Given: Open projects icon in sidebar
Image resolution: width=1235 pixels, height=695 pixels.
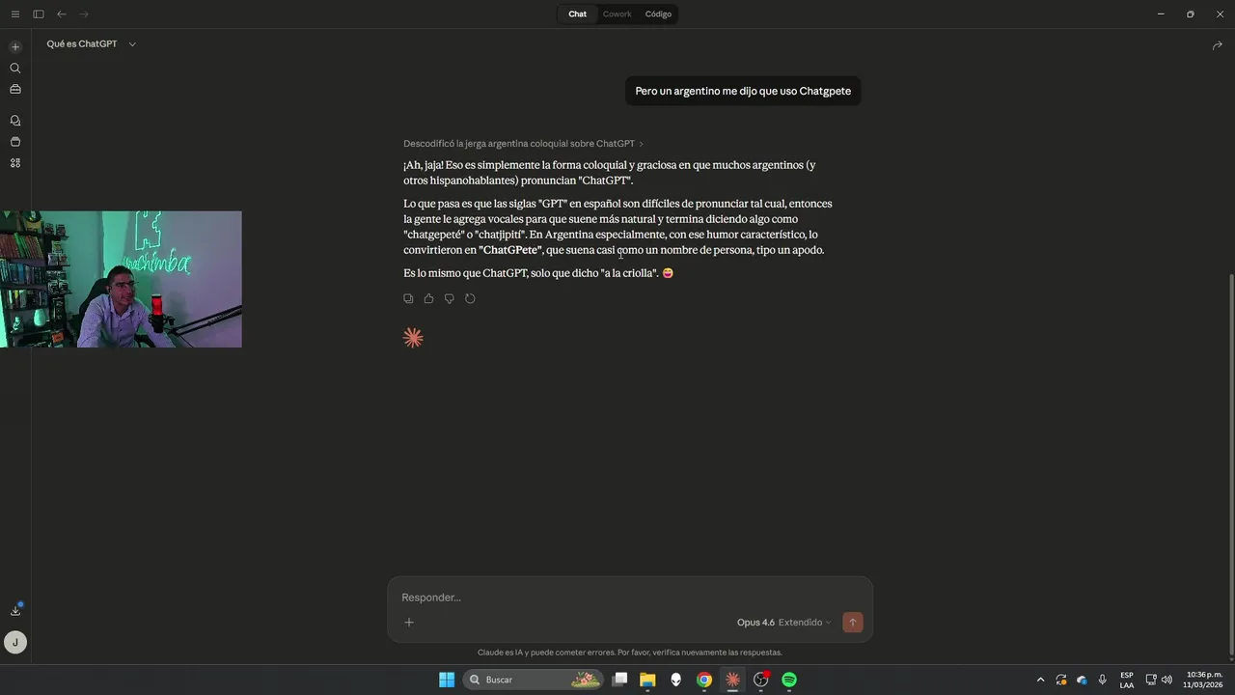Looking at the screenshot, I should coord(14,142).
